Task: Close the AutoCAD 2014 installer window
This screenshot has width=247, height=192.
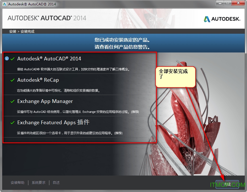Action: point(238,3)
